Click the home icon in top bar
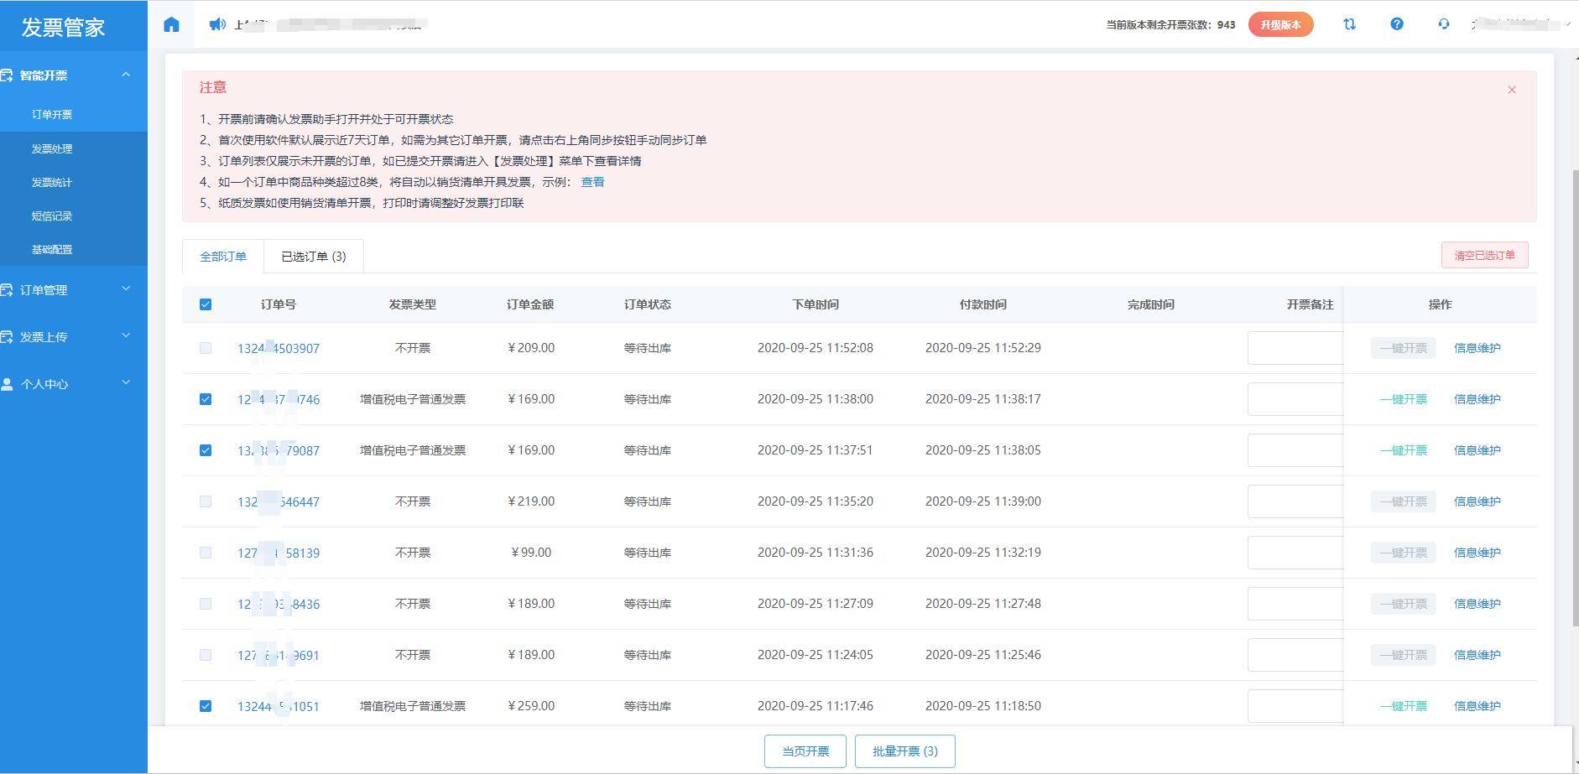The image size is (1579, 774). coord(171,24)
